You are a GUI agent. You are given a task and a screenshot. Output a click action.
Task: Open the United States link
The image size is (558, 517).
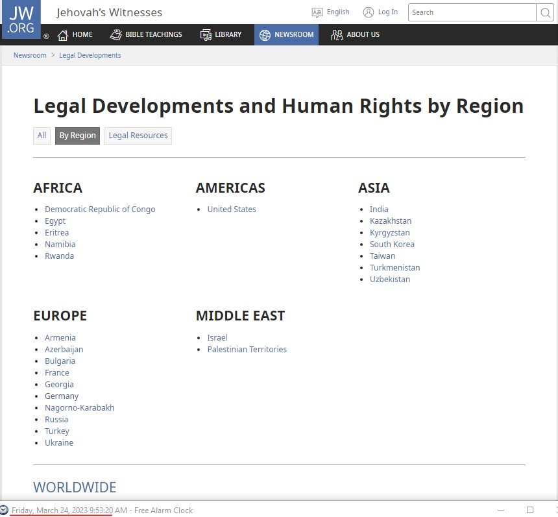tap(232, 210)
